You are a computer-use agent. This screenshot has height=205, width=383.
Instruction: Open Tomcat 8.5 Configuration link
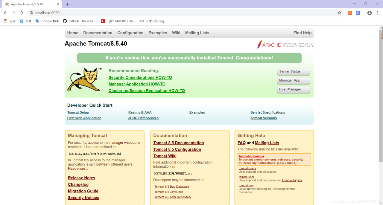pyautogui.click(x=177, y=149)
